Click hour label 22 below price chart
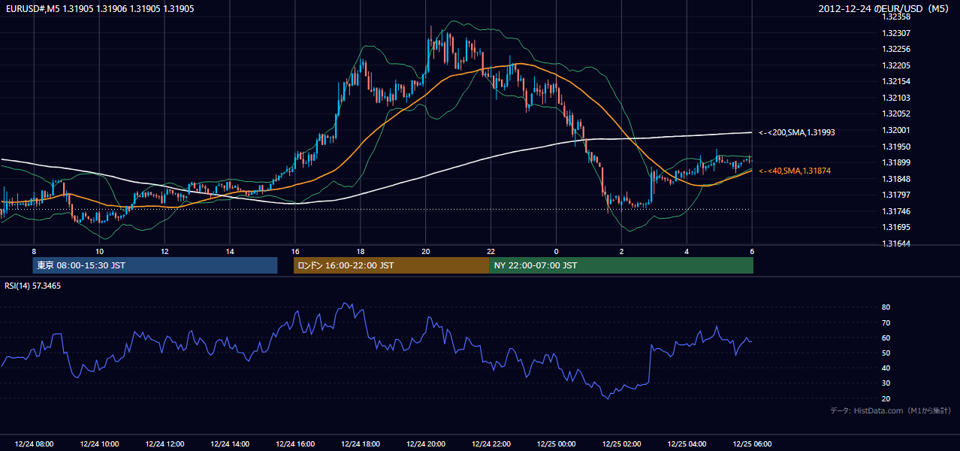960x451 pixels. tap(491, 251)
